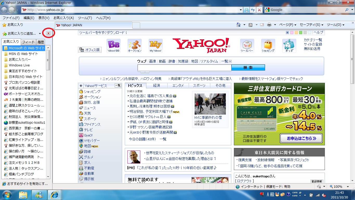Click the muted speaker tray icon
Image resolution: width=355 pixels, height=200 pixels.
coord(324,195)
